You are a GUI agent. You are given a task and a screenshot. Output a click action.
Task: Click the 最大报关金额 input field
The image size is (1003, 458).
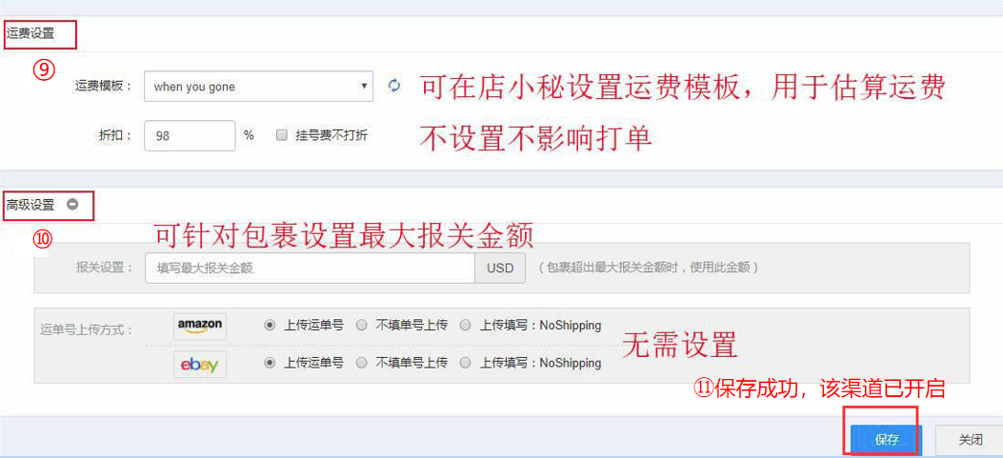point(311,268)
